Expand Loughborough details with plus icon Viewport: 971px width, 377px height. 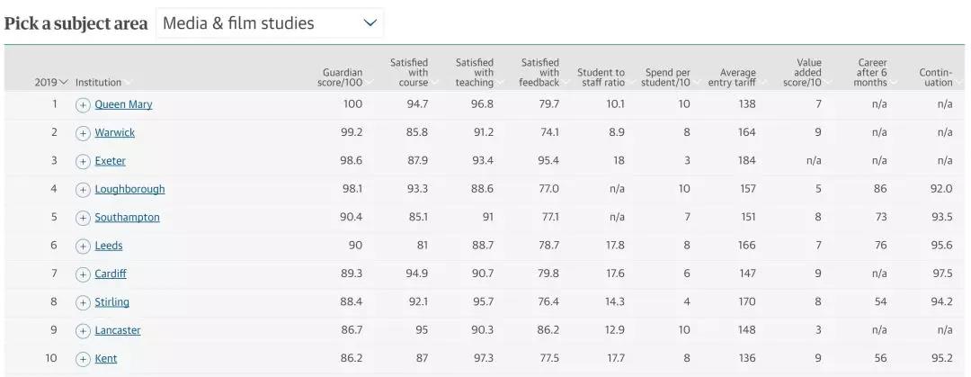pyautogui.click(x=83, y=190)
